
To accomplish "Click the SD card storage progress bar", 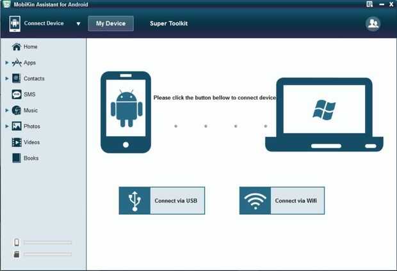I will pos(47,254).
